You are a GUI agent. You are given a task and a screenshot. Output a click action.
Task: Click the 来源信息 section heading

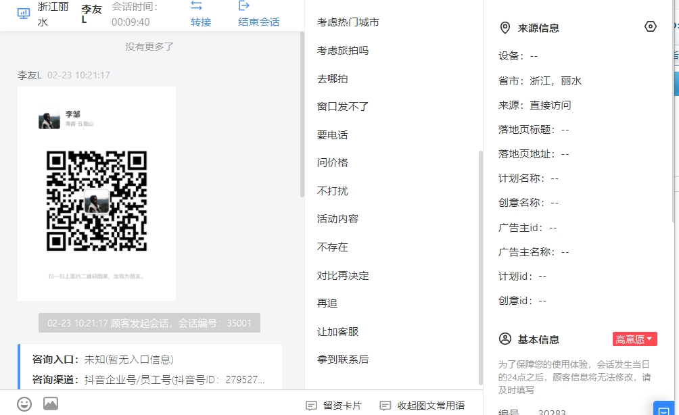[x=538, y=28]
